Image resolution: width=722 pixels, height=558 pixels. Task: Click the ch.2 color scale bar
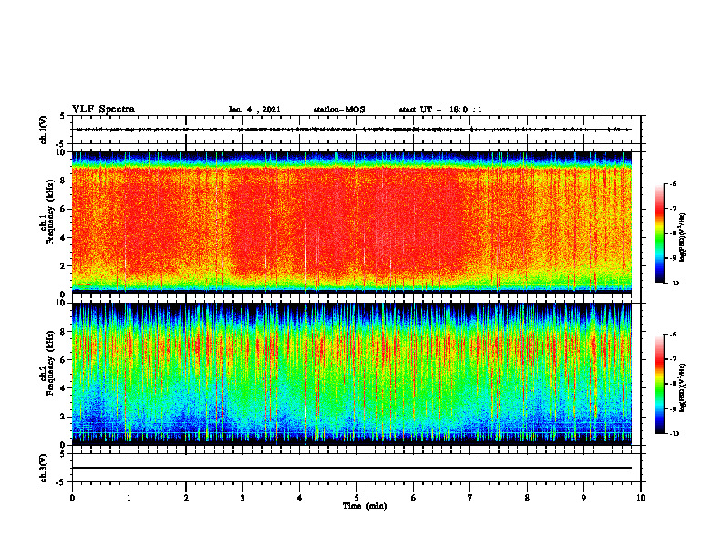click(x=659, y=384)
